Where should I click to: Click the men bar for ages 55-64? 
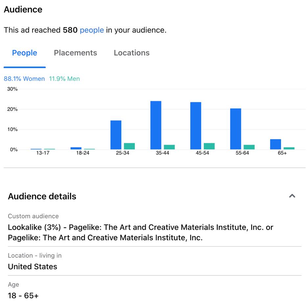coord(249,147)
